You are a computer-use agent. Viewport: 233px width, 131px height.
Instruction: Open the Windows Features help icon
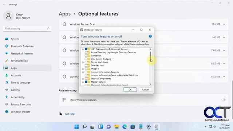click(x=150, y=36)
